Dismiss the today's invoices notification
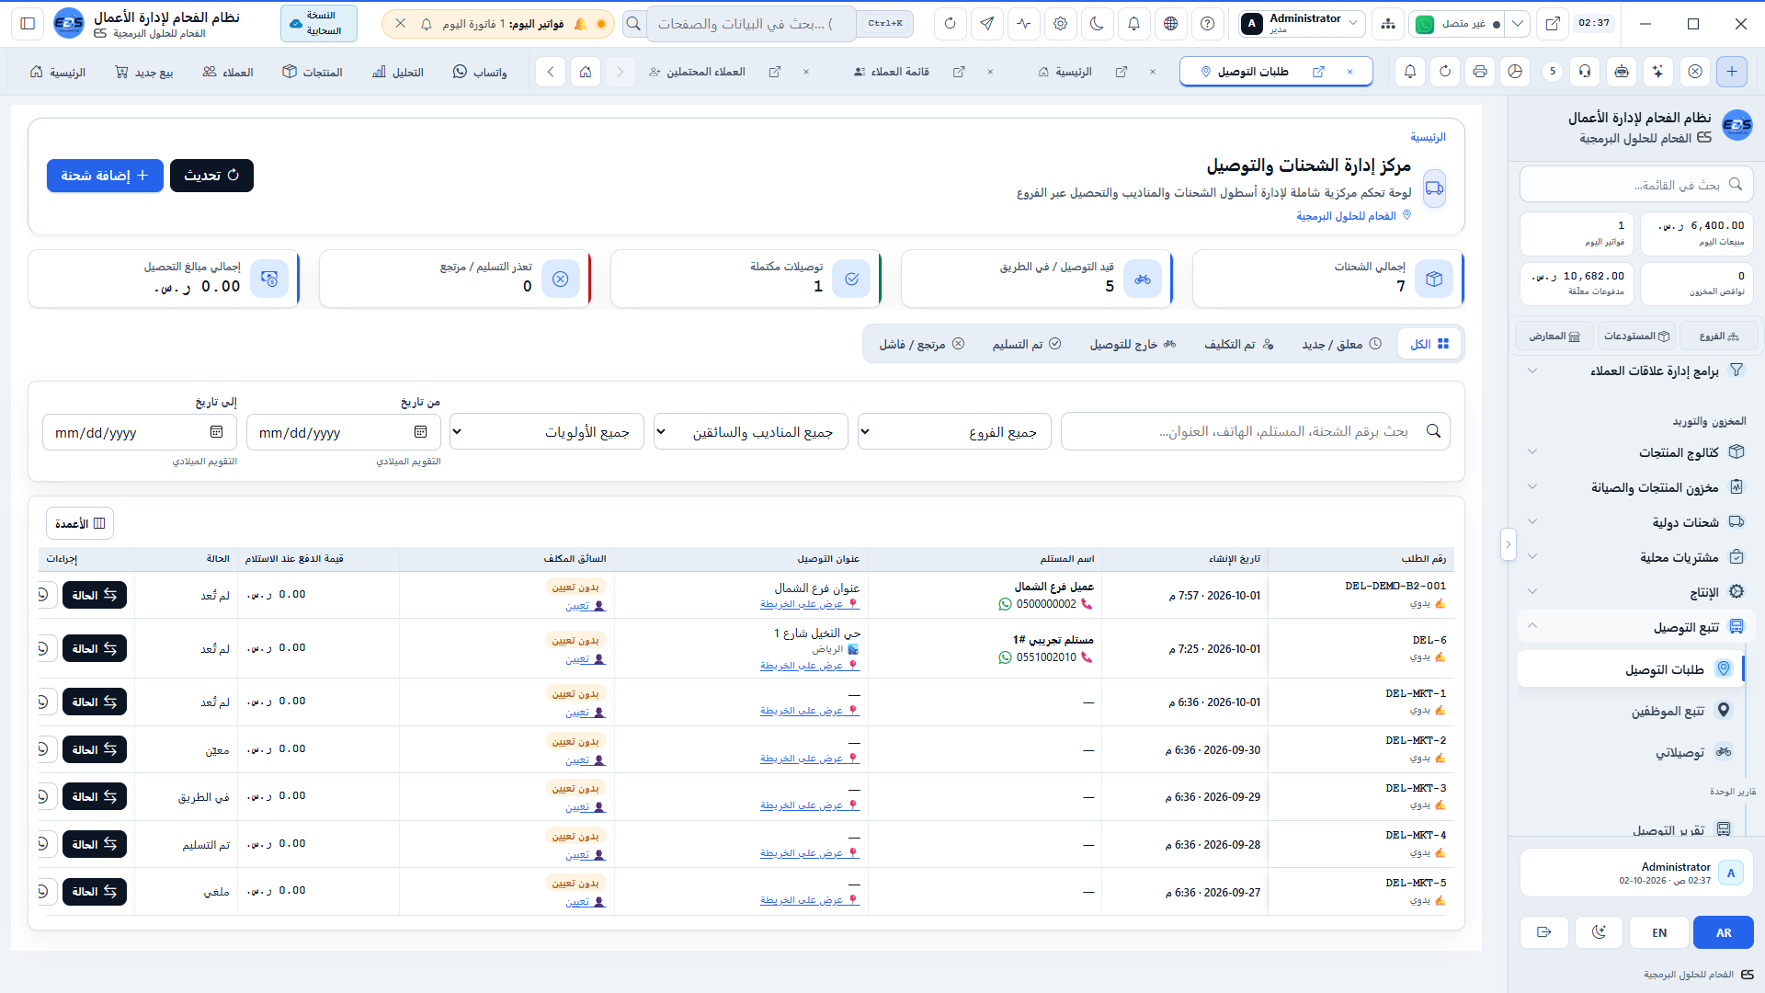This screenshot has height=993, width=1765. point(401,24)
